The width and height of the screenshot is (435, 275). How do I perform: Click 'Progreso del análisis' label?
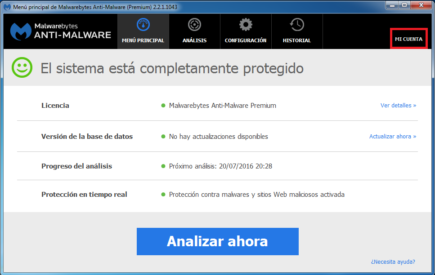76,166
